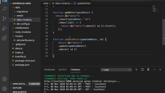Place cursor on empty line 24
165x93 pixels.
point(102,53)
